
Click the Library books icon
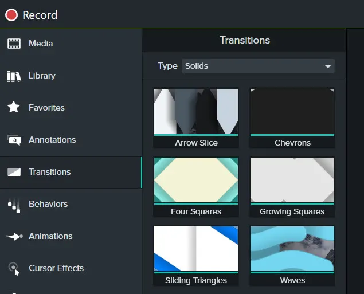[14, 76]
